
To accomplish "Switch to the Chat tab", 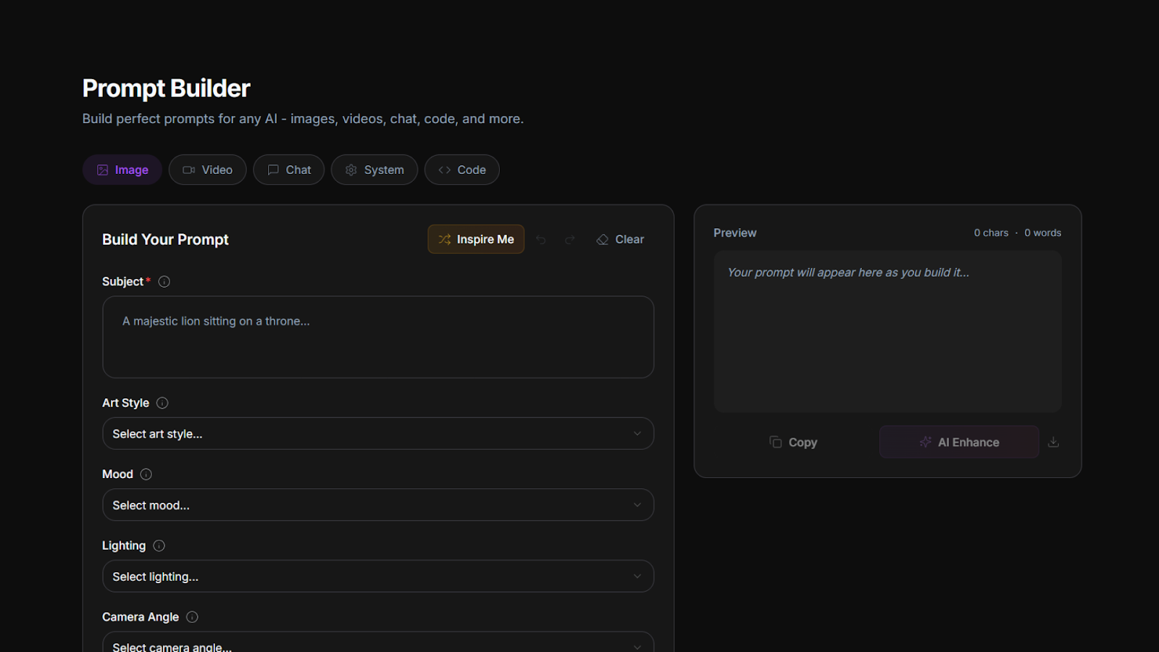I will pyautogui.click(x=288, y=170).
